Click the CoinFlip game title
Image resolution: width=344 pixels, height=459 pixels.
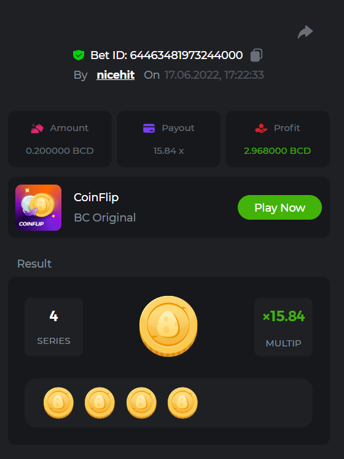(96, 198)
